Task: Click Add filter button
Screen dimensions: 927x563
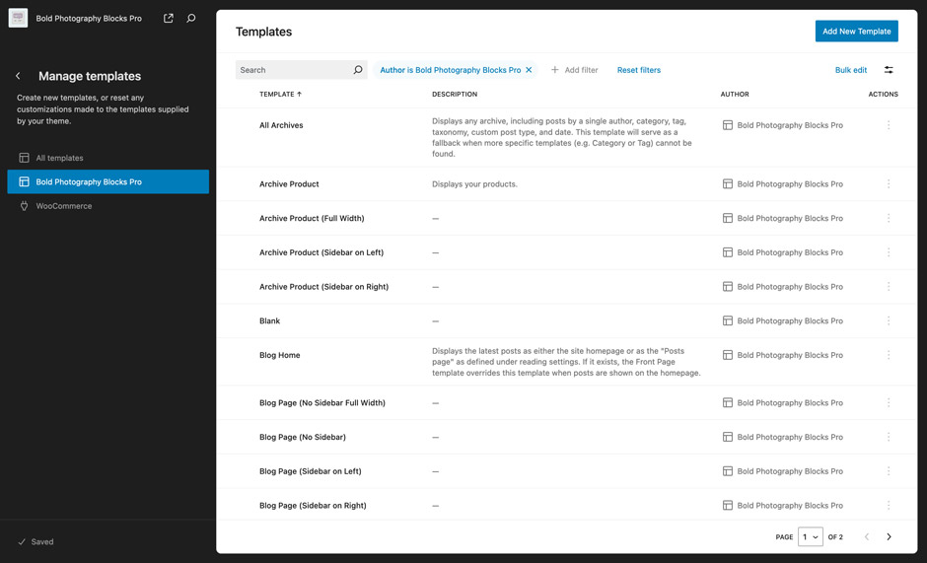Action: click(575, 70)
